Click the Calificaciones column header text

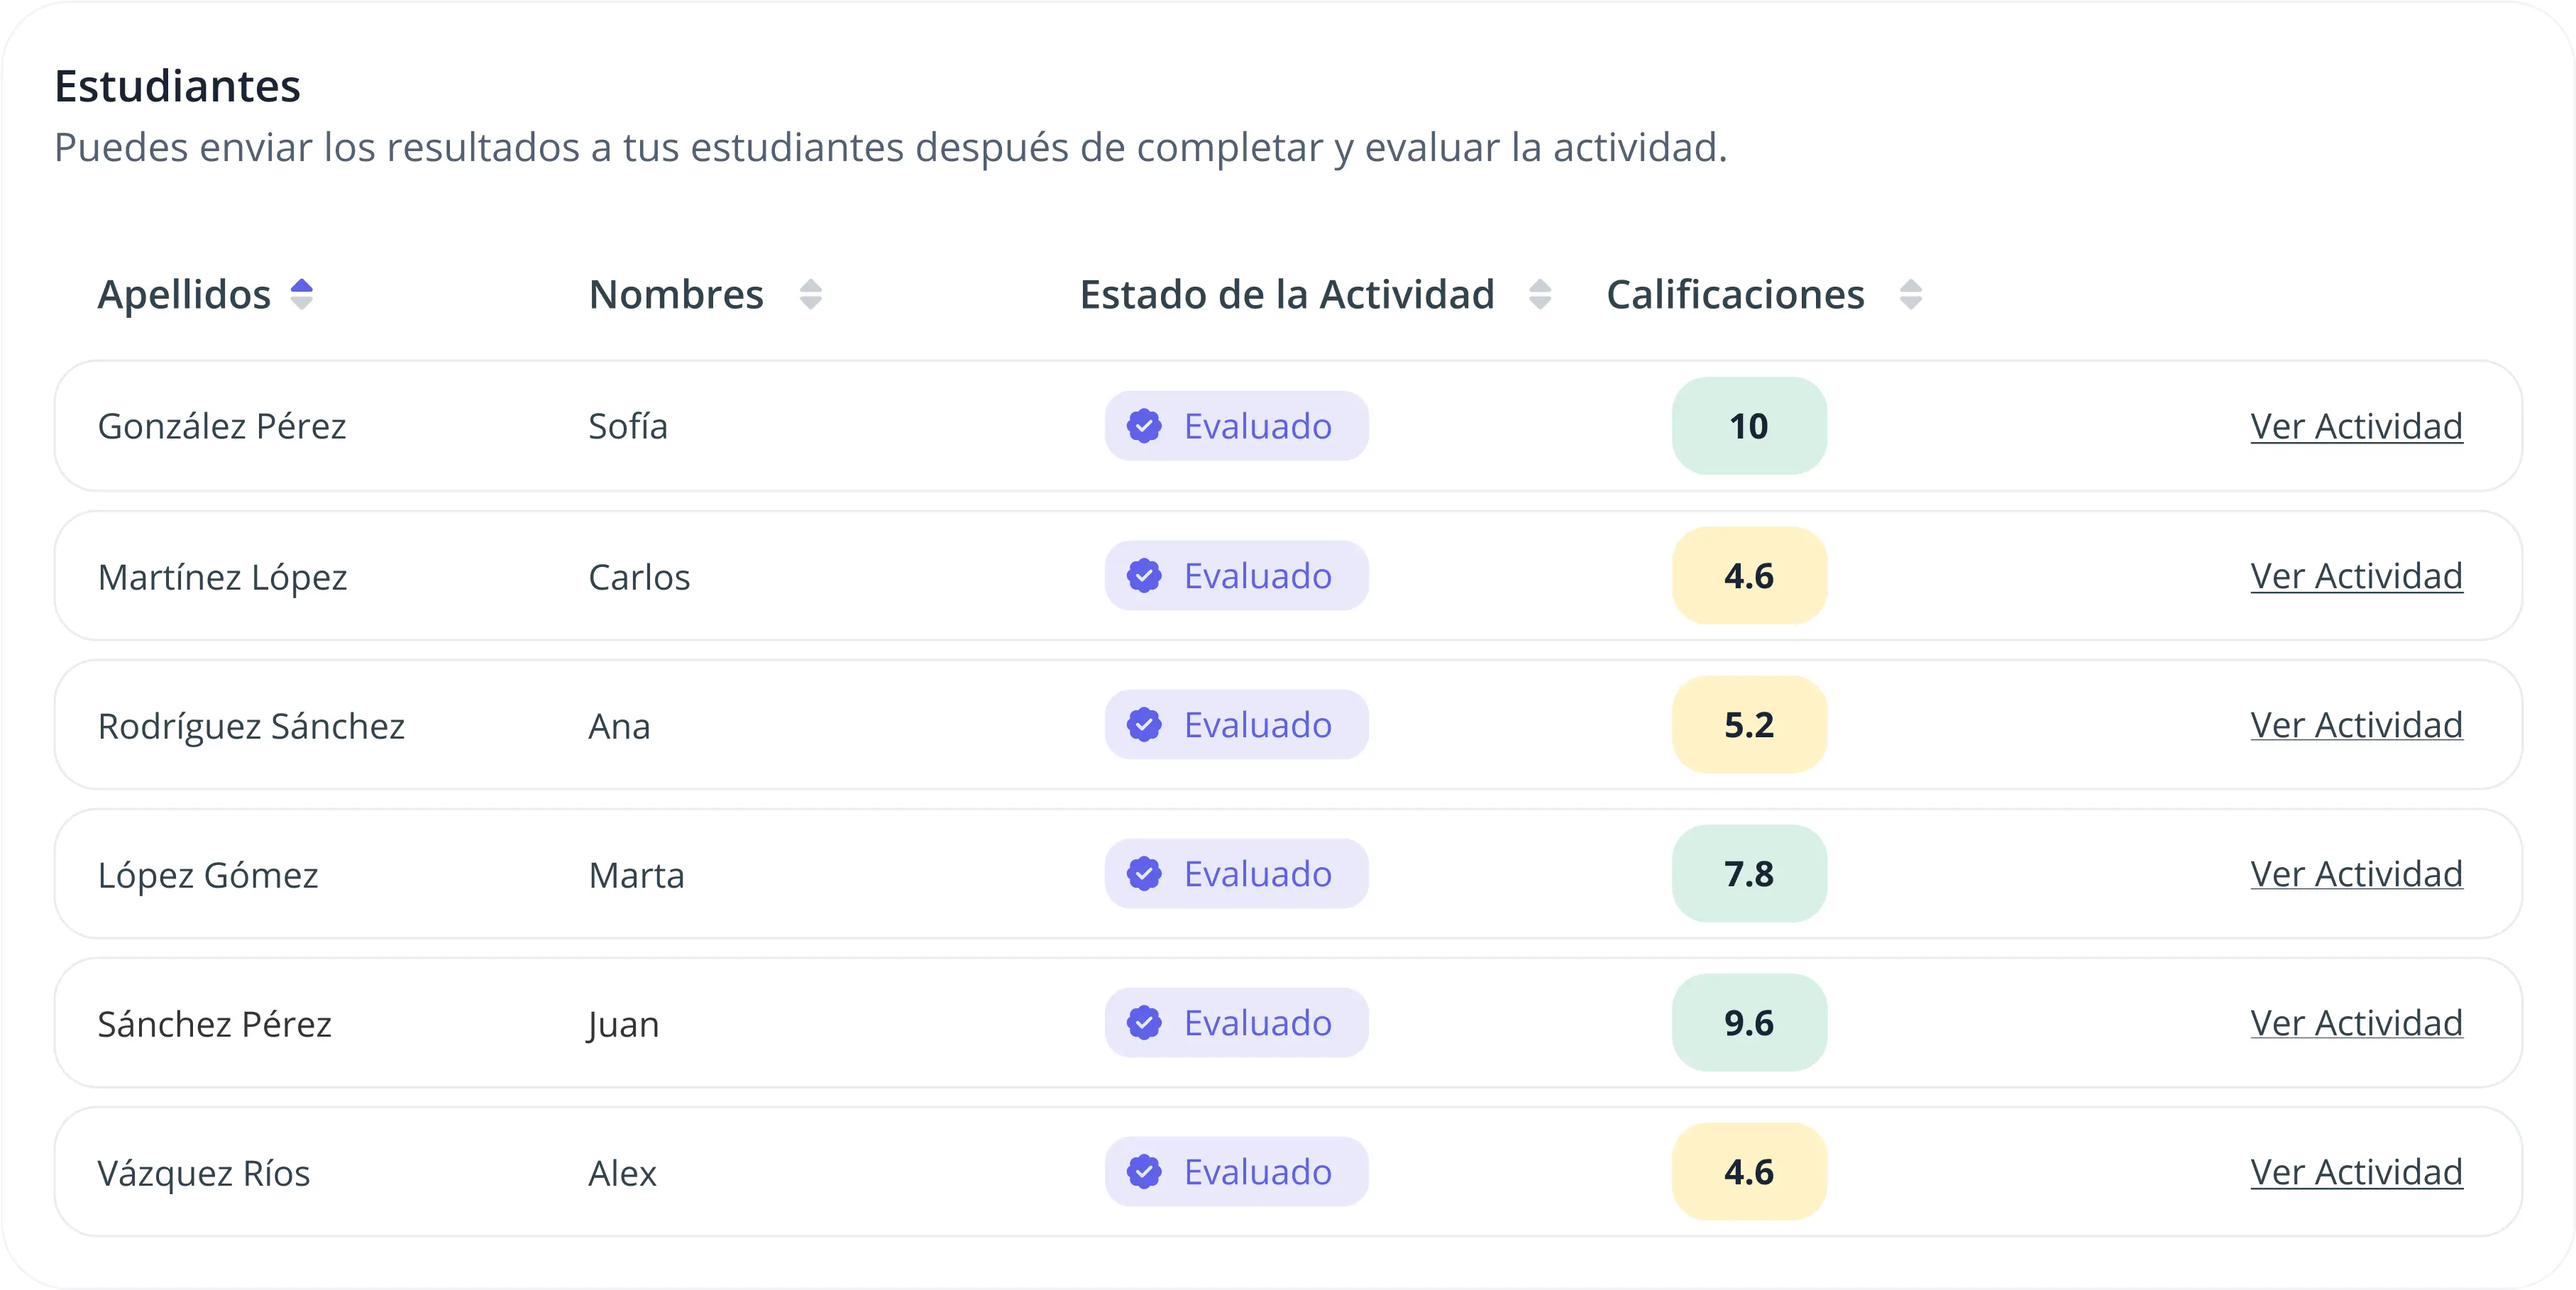tap(1735, 295)
